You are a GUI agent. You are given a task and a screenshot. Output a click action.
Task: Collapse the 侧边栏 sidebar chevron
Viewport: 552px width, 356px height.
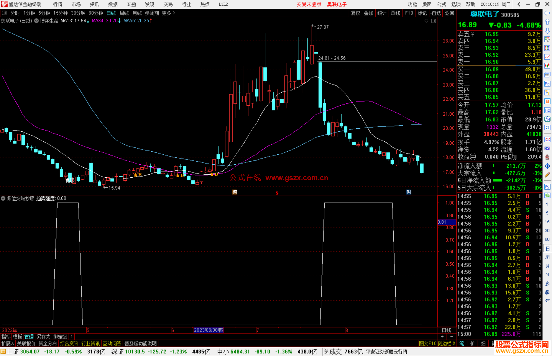pos(454,343)
